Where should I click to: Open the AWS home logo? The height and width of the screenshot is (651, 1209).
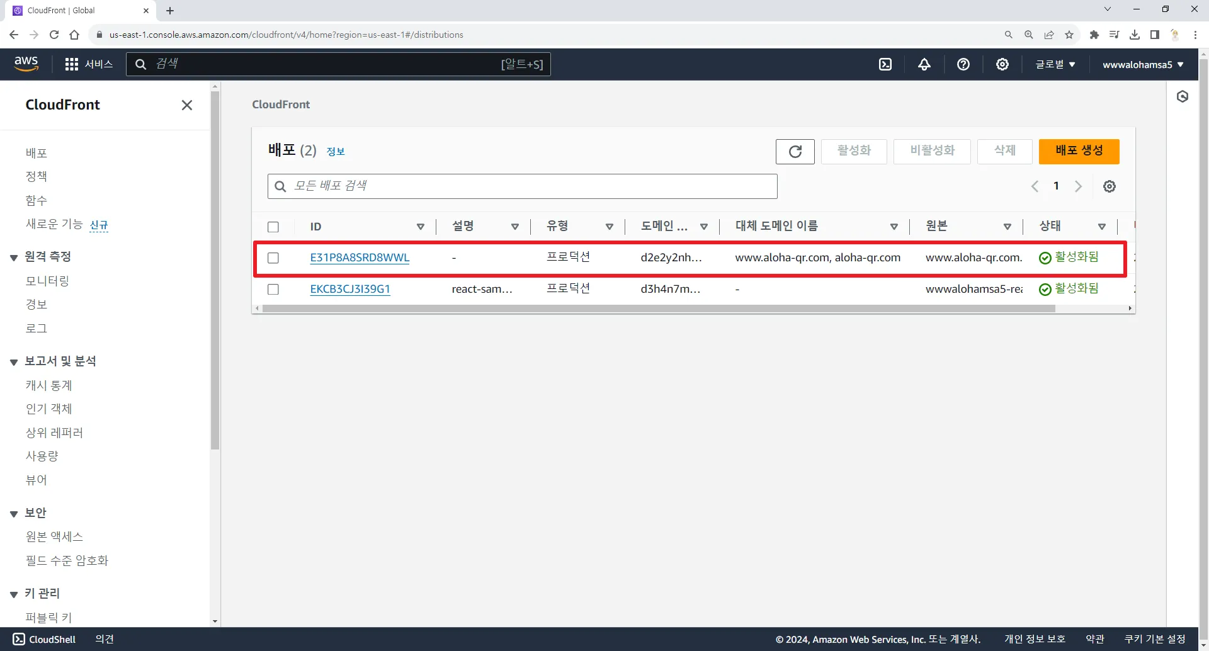(x=26, y=64)
